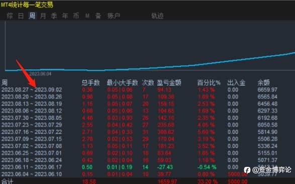This screenshot has width=295, height=184.
Task: Click balance value 5336.24
Action: [x=267, y=146]
